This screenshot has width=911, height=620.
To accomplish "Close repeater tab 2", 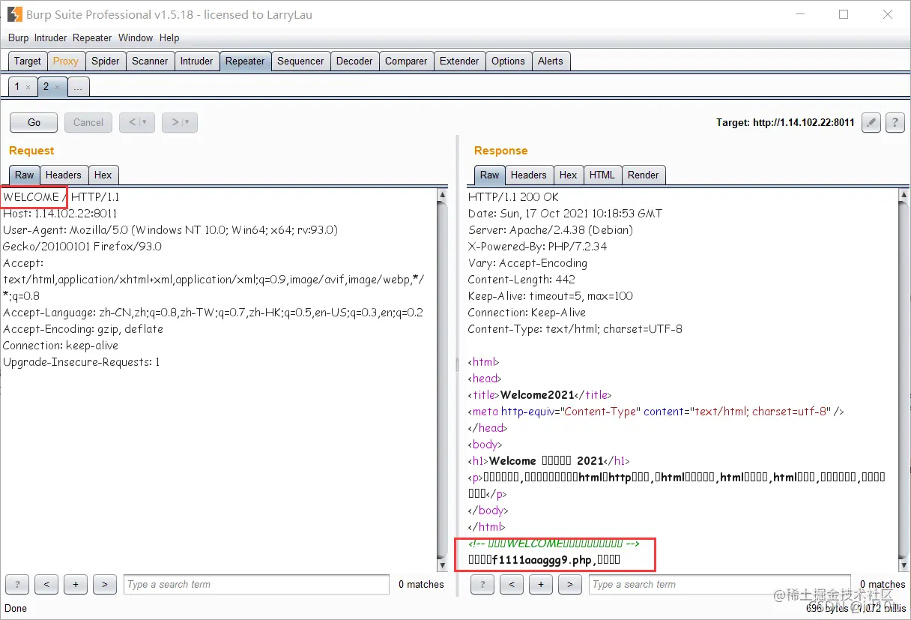I will [x=57, y=87].
